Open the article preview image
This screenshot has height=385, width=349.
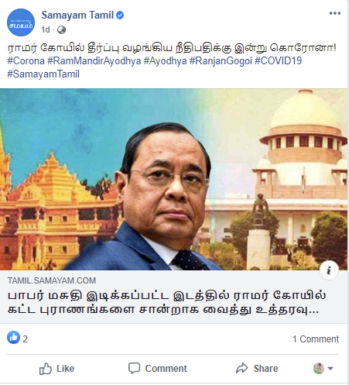(x=174, y=180)
